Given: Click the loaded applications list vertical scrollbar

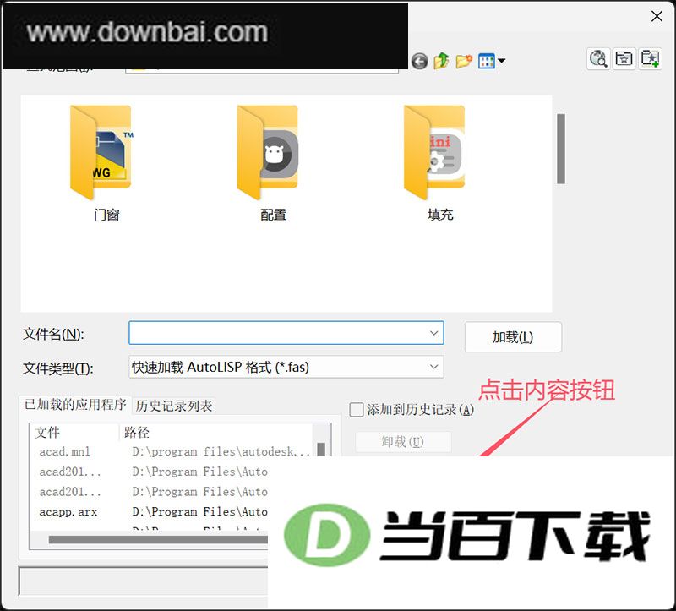Looking at the screenshot, I should coord(321,450).
